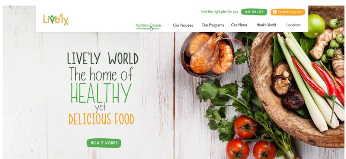Click the LIVE'LY WORLD heading
The image size is (346, 159).
[103, 59]
